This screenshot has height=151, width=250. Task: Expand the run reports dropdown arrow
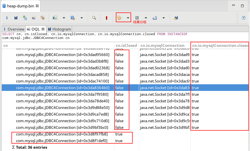pyautogui.click(x=64, y=18)
